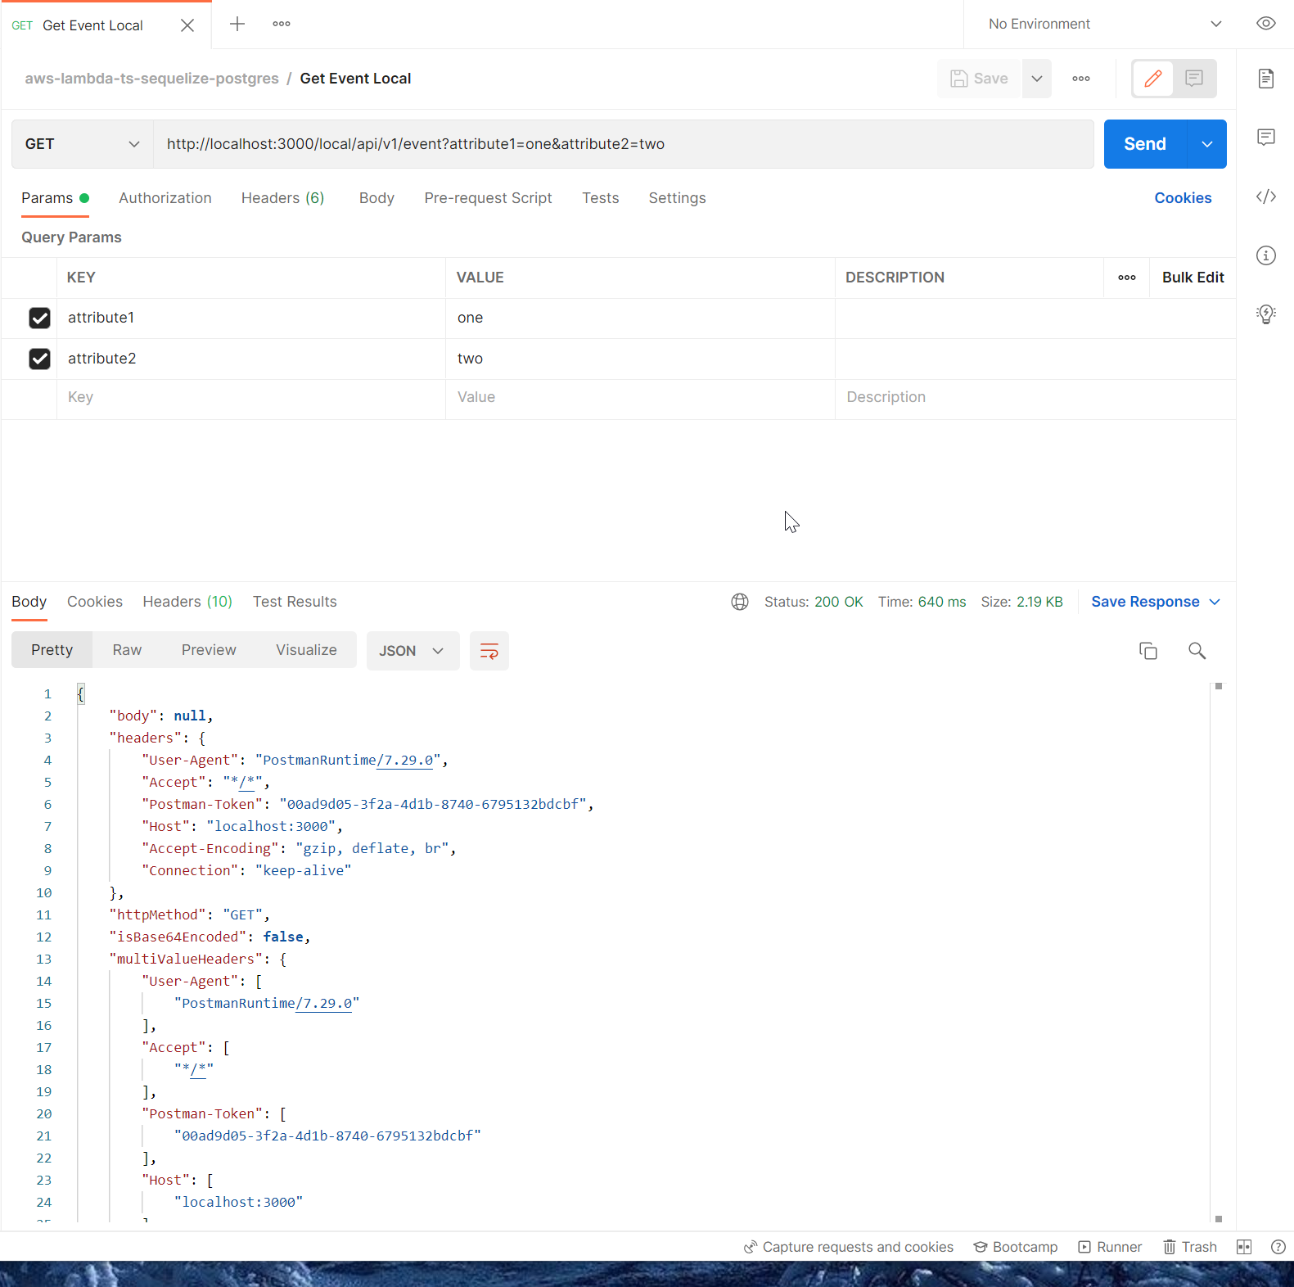This screenshot has width=1294, height=1287.
Task: Open the JSON format dropdown
Action: point(413,651)
